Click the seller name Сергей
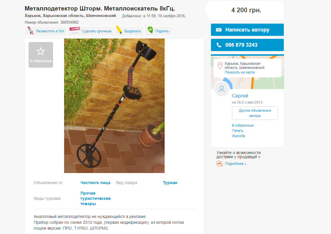331x234 pixels. click(x=240, y=96)
